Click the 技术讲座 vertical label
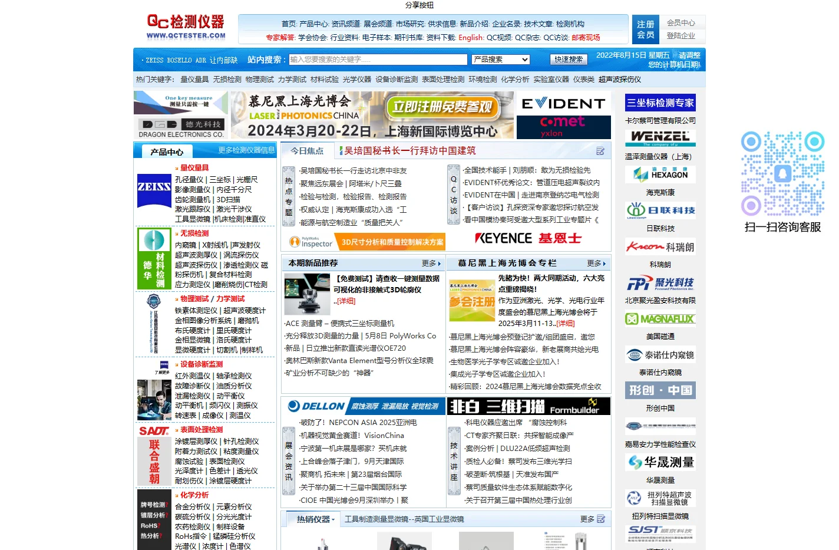The height and width of the screenshot is (550, 839). [x=454, y=461]
